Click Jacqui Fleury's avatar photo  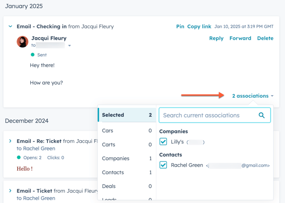pos(22,42)
